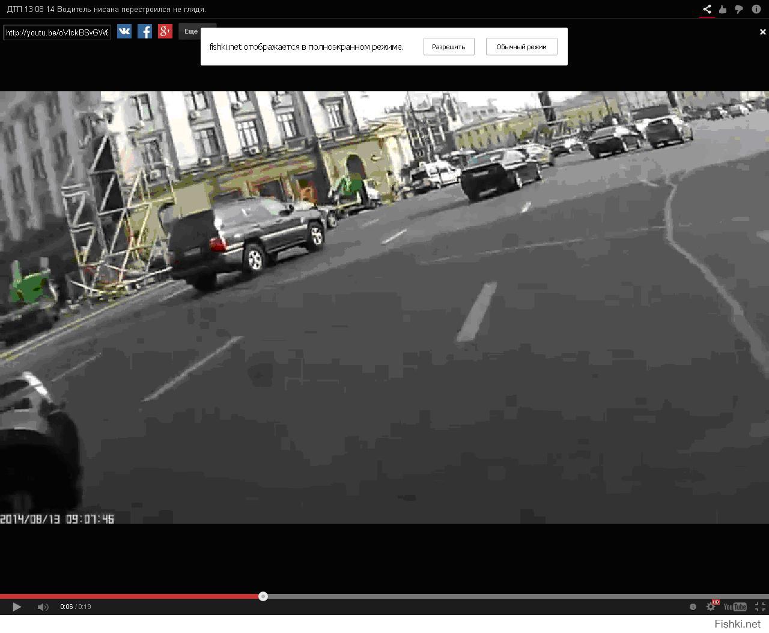Like the video with thumbs up
Image resolution: width=769 pixels, height=633 pixels.
[723, 9]
